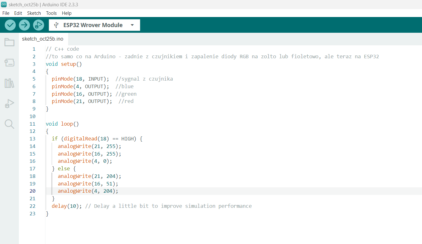Click line number 23 in the gutter
The width and height of the screenshot is (422, 244).
point(32,213)
